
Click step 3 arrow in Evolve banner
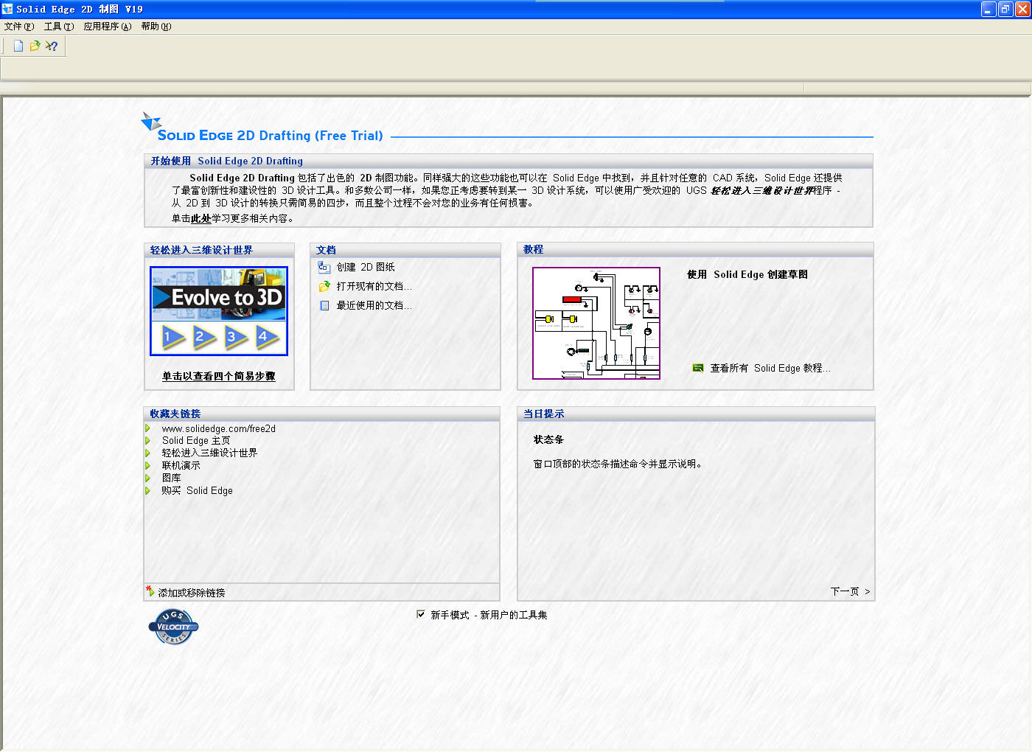(236, 338)
